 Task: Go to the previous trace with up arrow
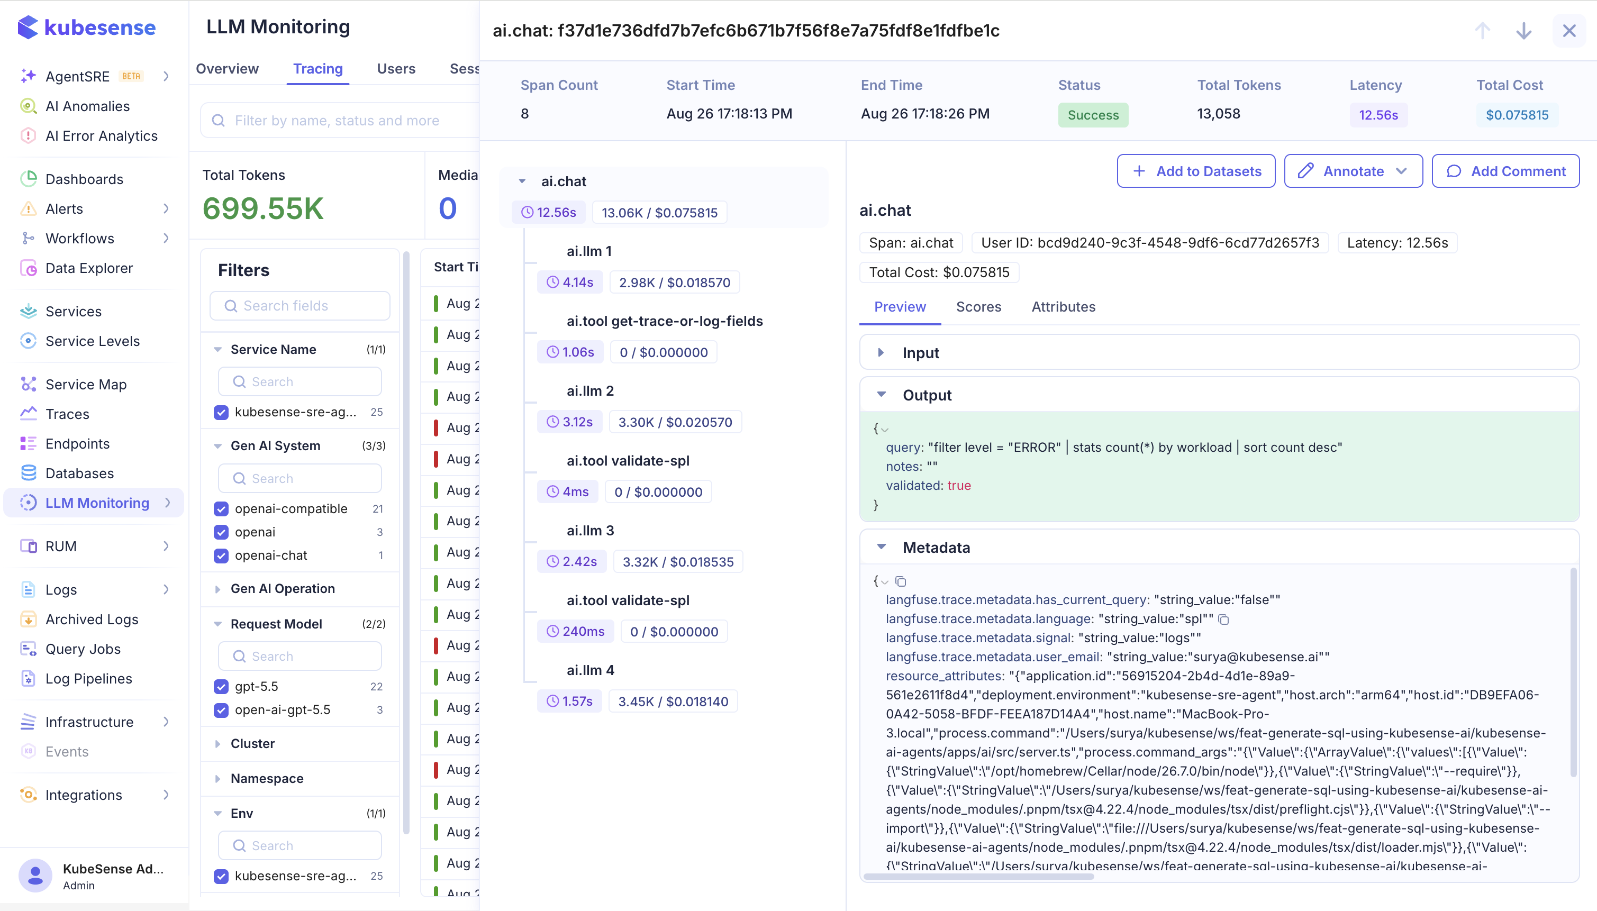point(1482,31)
